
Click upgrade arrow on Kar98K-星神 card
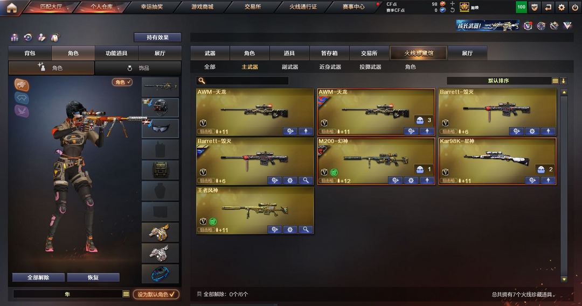pyautogui.click(x=548, y=180)
